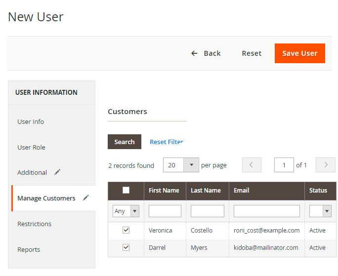Image resolution: width=338 pixels, height=276 pixels.
Task: Open the Status filter dropdown
Action: (x=320, y=211)
